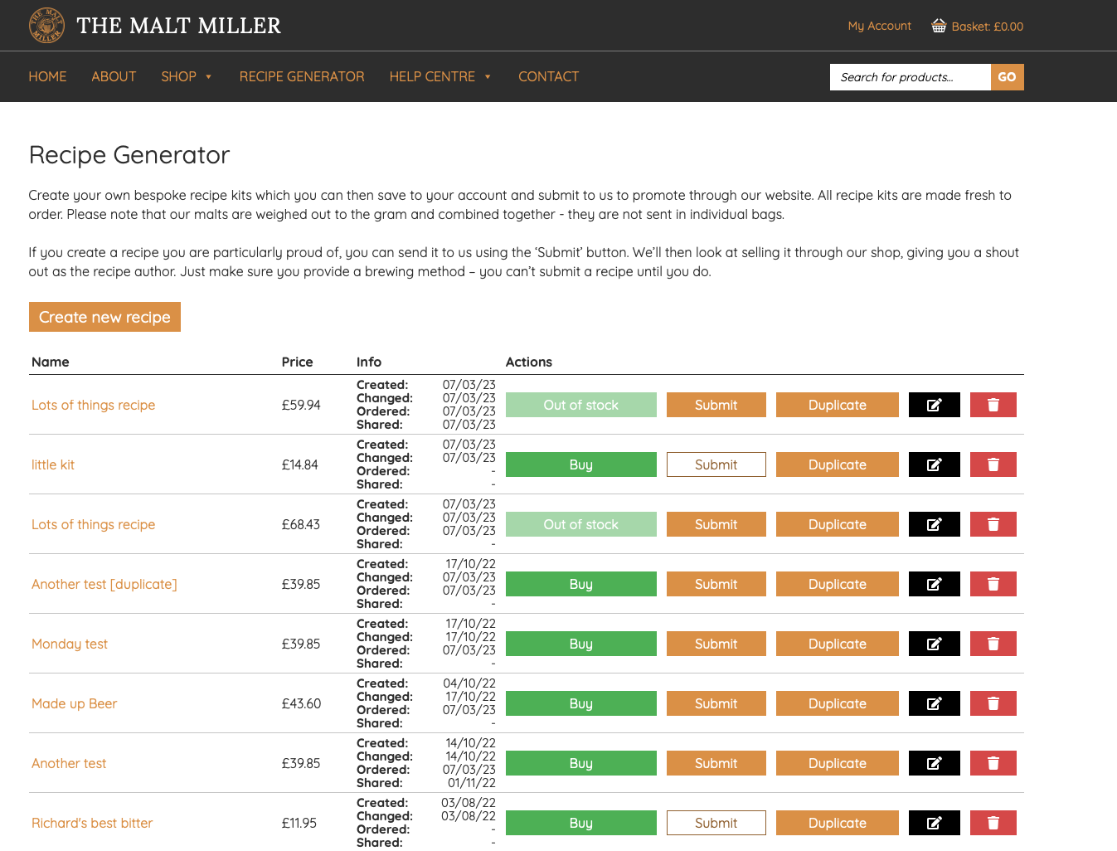
Task: Click the product search input field
Action: pos(910,76)
